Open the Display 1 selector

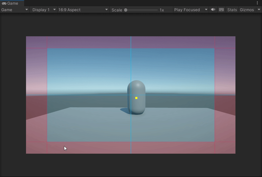point(43,10)
